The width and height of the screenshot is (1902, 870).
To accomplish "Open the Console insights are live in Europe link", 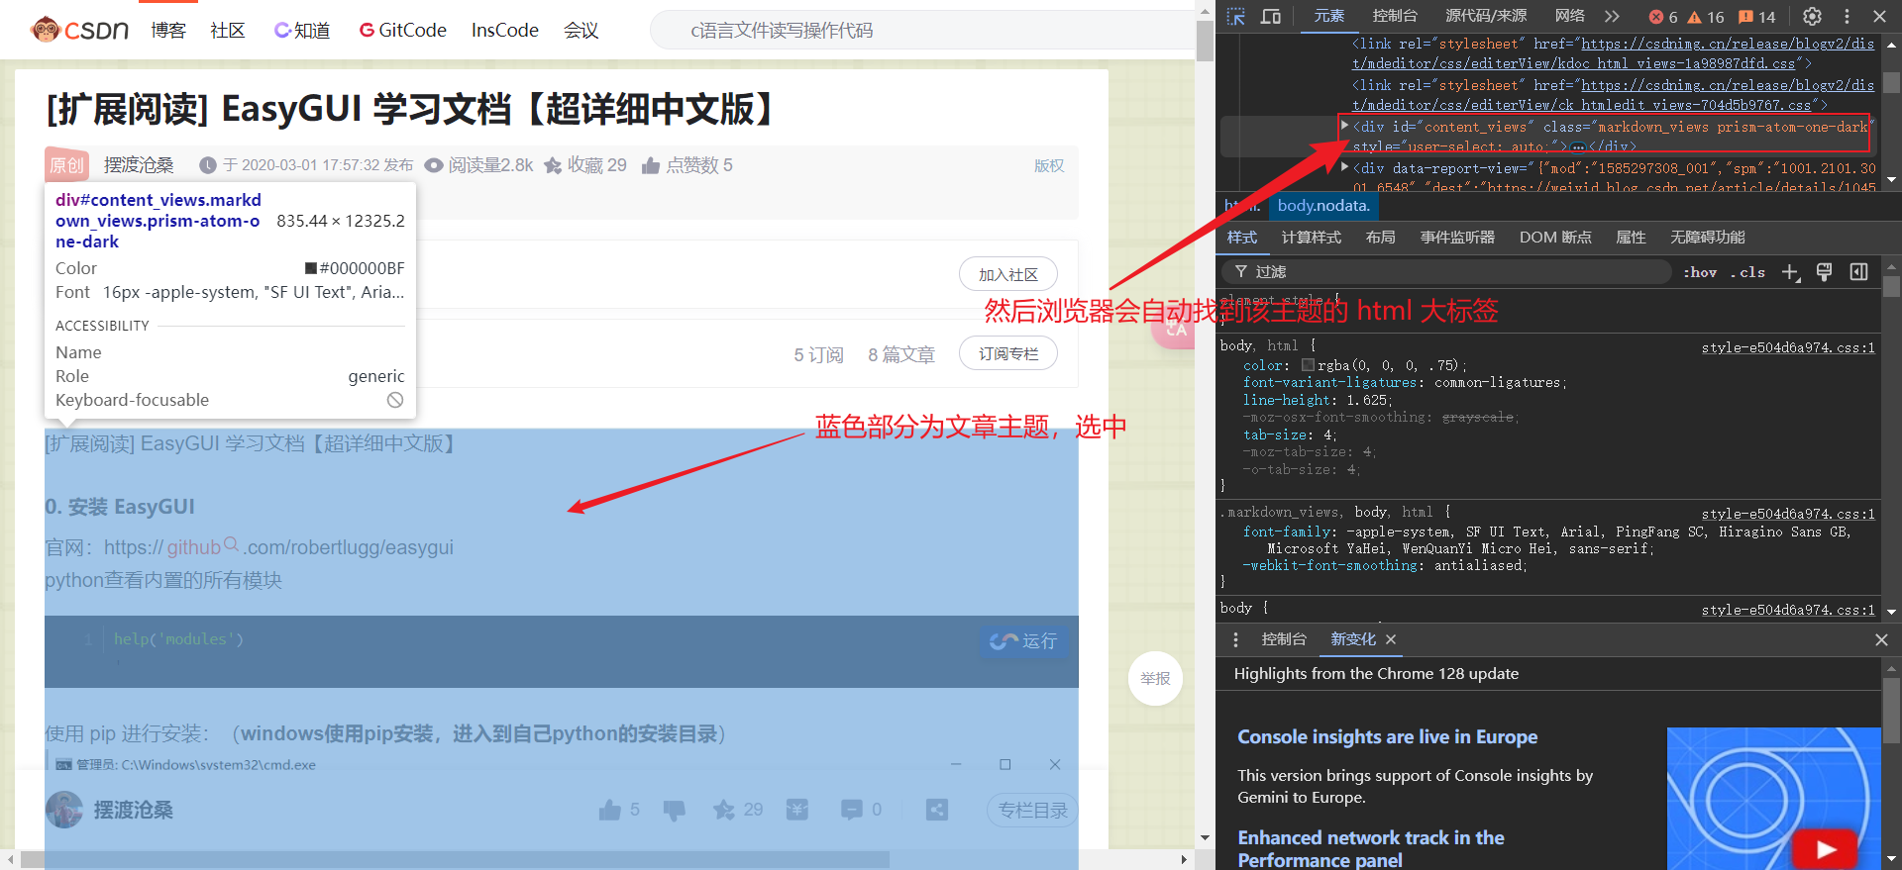I will coord(1387,736).
